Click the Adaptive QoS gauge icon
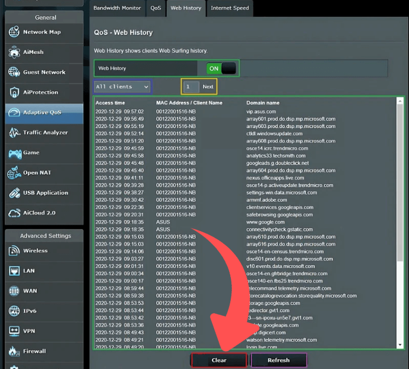 [x=14, y=112]
